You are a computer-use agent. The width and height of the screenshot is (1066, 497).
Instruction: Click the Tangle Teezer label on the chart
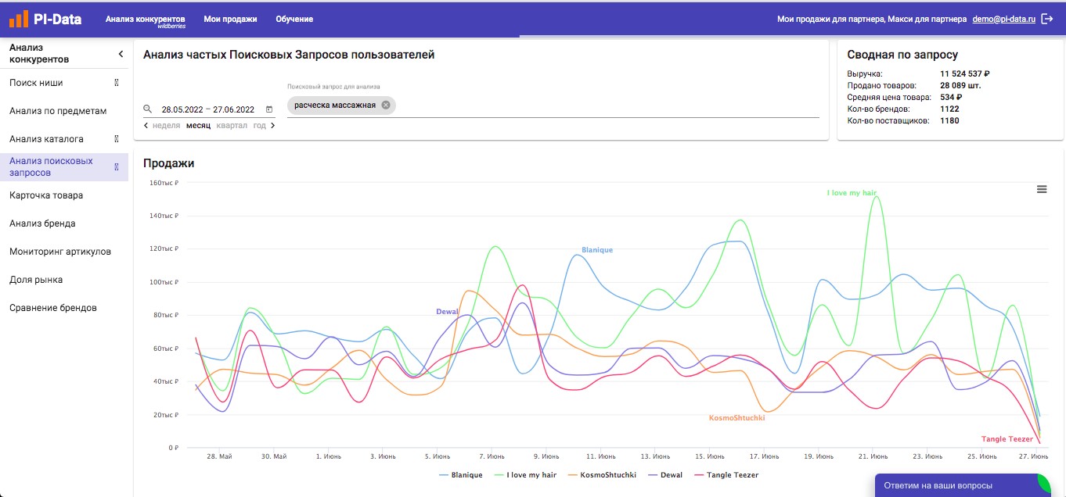pyautogui.click(x=1007, y=439)
